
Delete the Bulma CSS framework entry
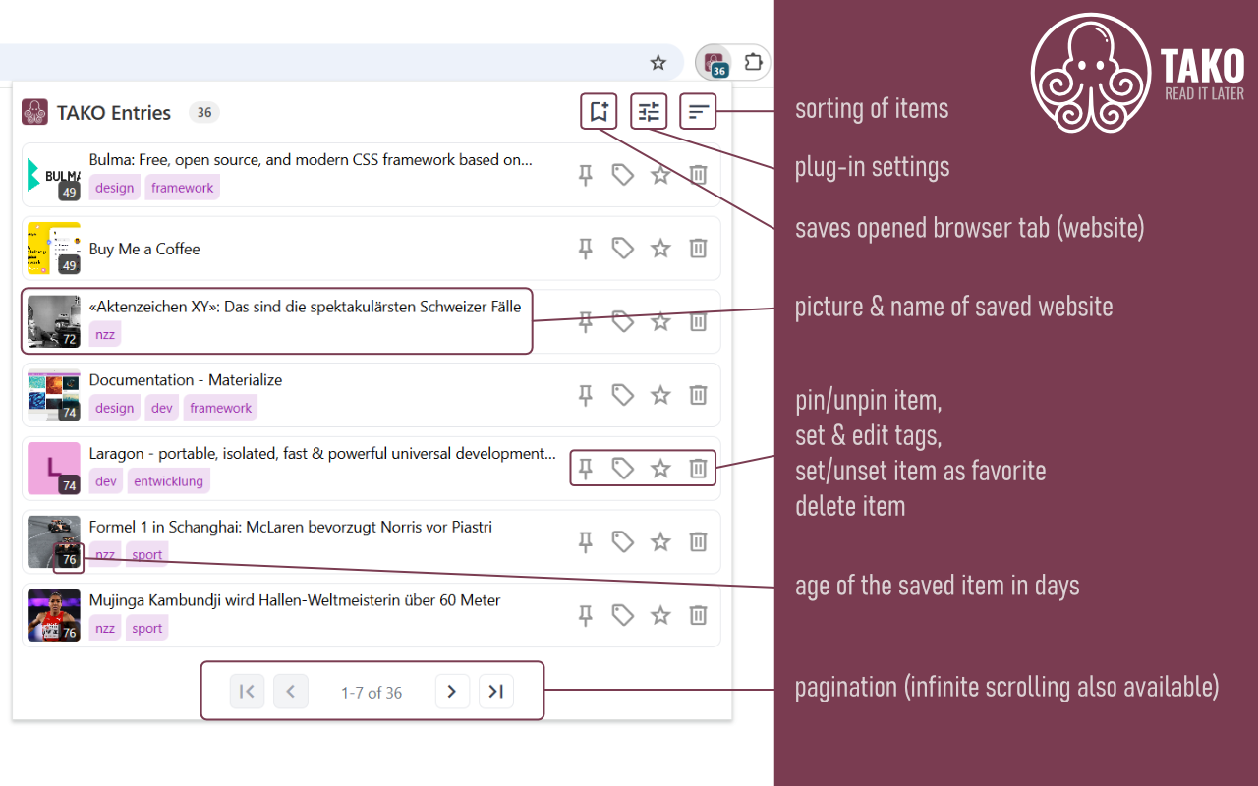point(698,175)
